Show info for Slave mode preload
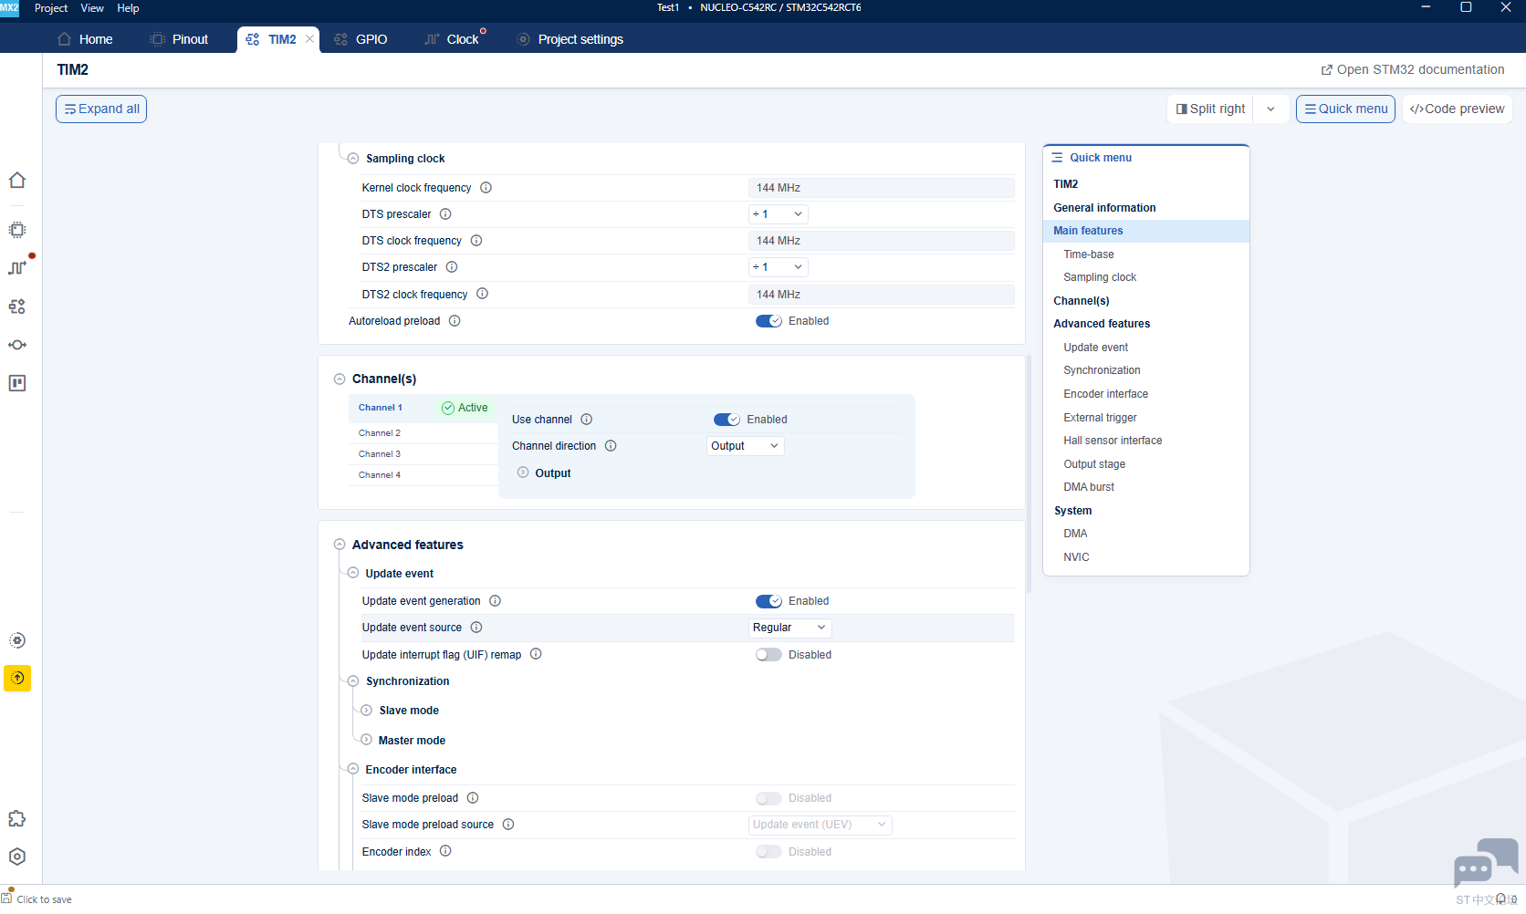Viewport: 1526px width, 914px height. click(x=473, y=798)
